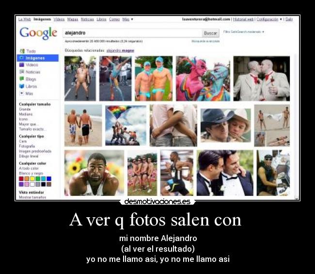Viewport: 315px width, 274px height.
Task: Open Noticias in top navigation bar
Action: (87, 19)
